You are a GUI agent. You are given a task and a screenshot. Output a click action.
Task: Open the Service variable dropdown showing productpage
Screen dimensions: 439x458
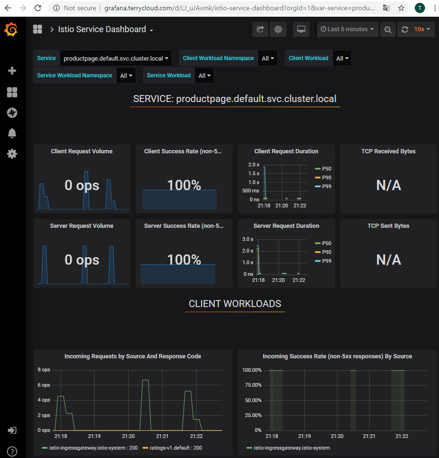pos(116,58)
